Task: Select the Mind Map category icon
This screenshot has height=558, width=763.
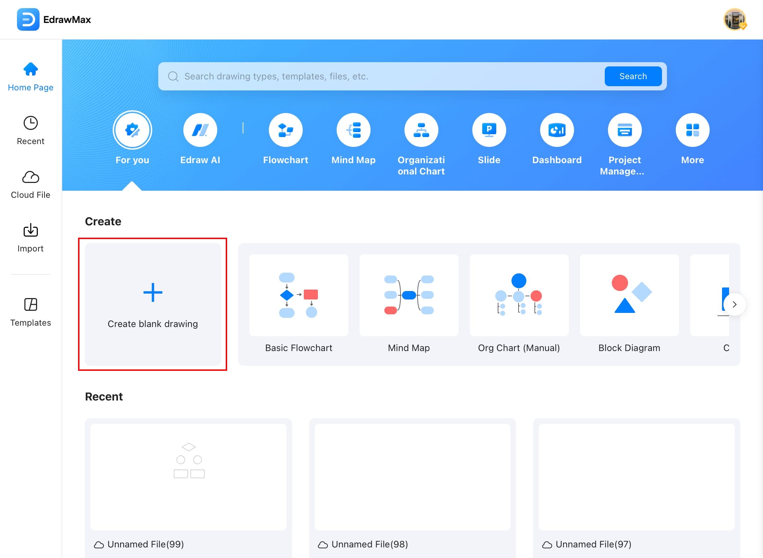Action: pos(353,130)
